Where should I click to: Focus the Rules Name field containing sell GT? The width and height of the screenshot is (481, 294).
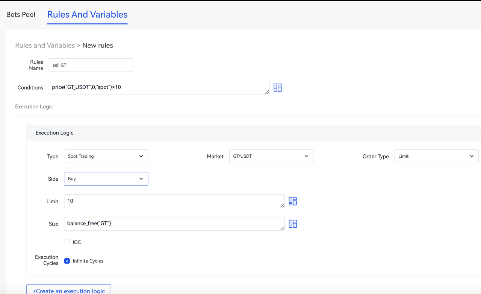pos(91,65)
